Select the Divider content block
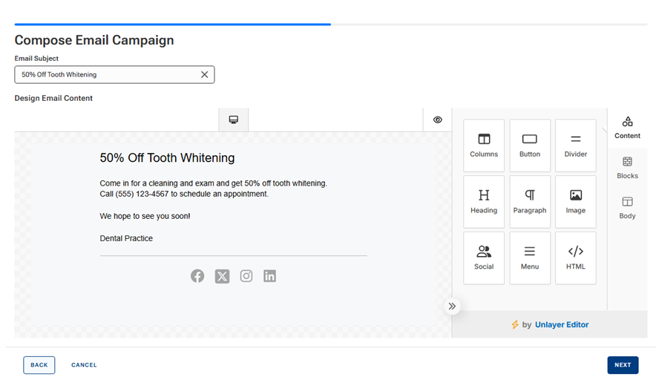662x383 pixels. pyautogui.click(x=575, y=145)
